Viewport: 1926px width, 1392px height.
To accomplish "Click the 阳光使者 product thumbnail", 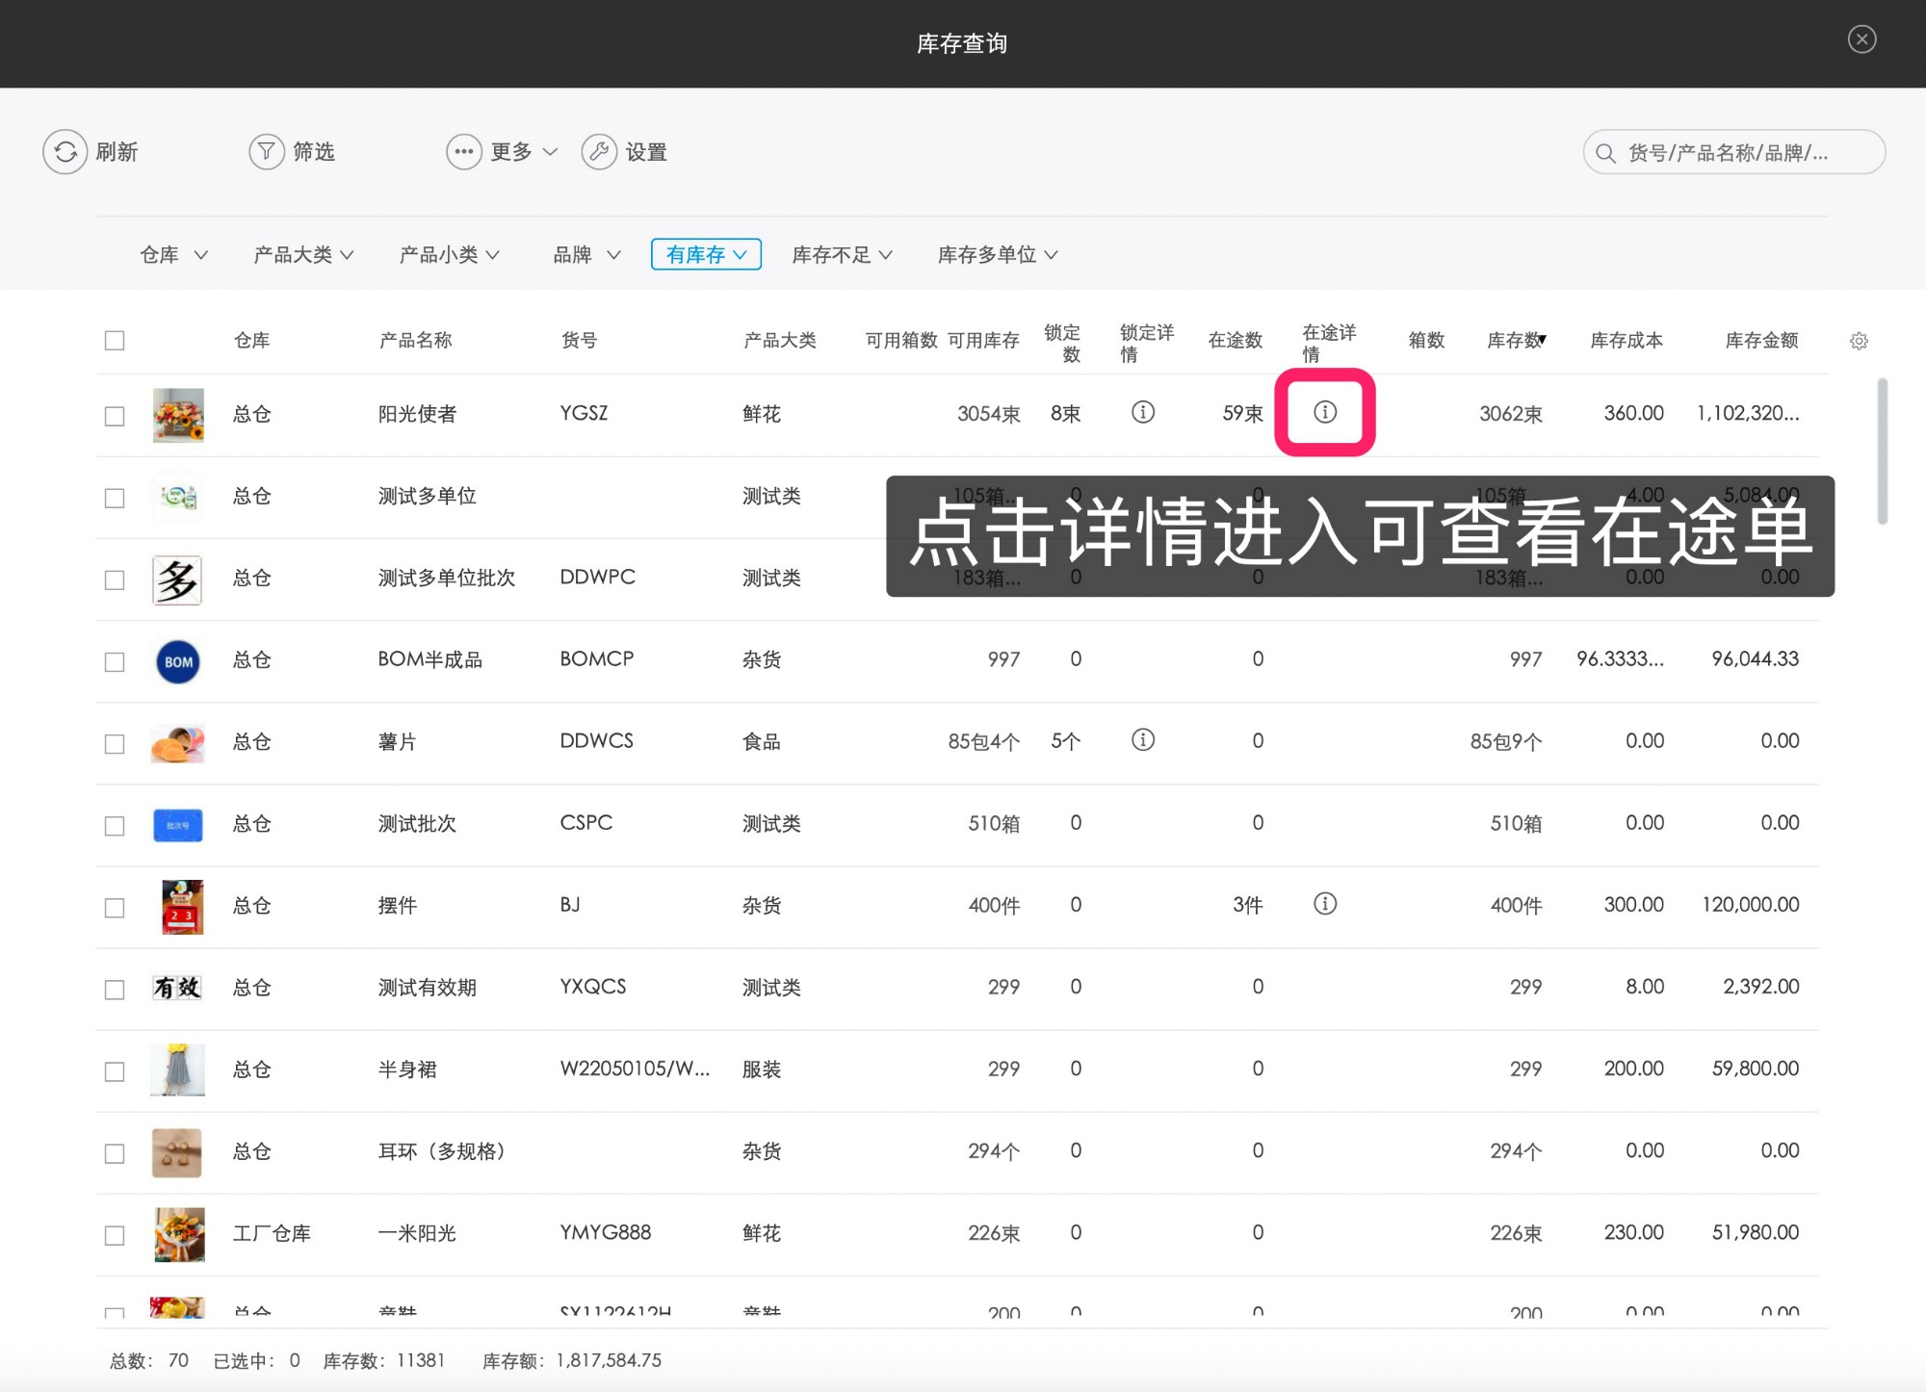I will 178,415.
